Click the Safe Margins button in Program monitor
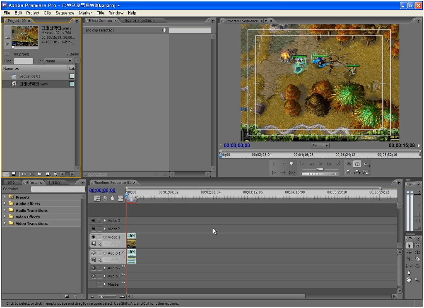Viewport: 424px width, 308px height. [x=357, y=164]
